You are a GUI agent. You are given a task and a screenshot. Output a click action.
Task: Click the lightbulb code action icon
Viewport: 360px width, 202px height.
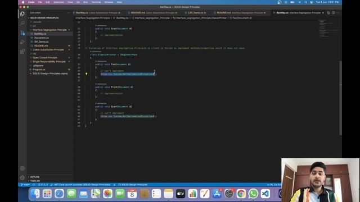(86, 74)
